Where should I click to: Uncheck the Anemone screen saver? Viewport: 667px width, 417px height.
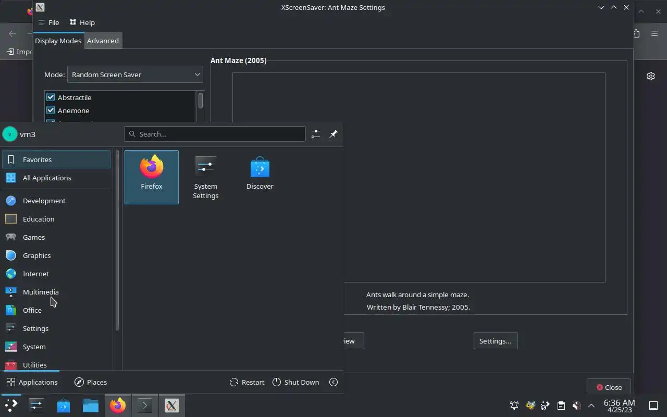click(x=51, y=111)
